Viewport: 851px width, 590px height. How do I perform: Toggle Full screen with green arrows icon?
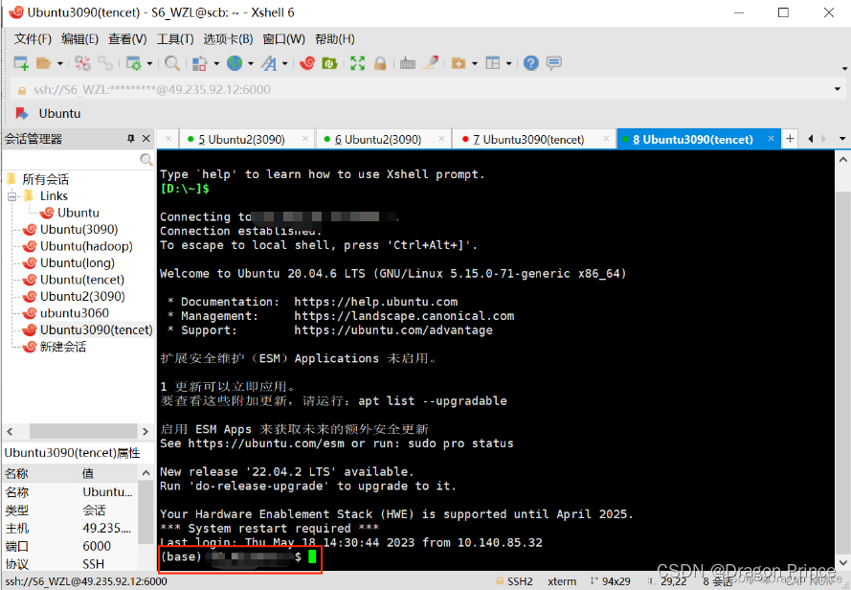click(x=357, y=63)
